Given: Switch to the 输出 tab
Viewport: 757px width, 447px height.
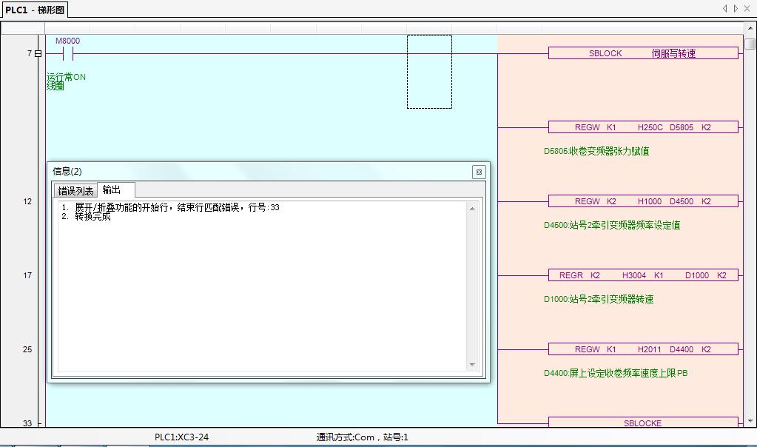Looking at the screenshot, I should point(112,190).
